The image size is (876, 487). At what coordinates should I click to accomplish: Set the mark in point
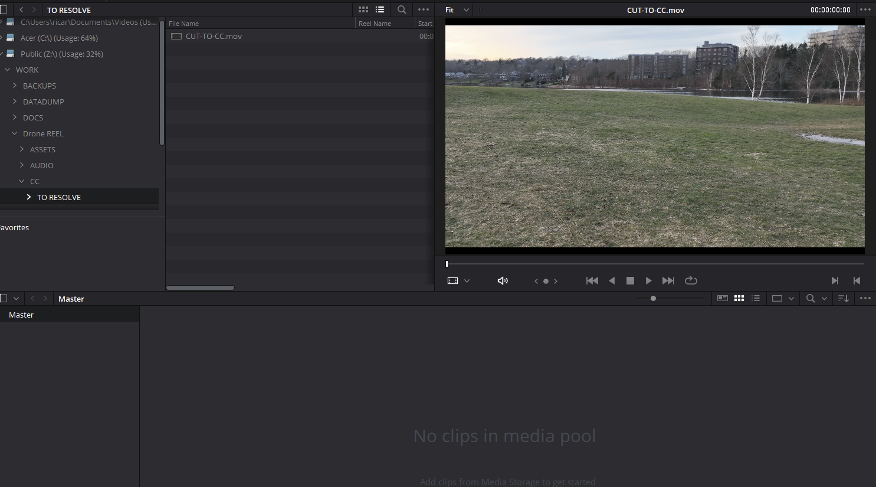[x=835, y=281]
